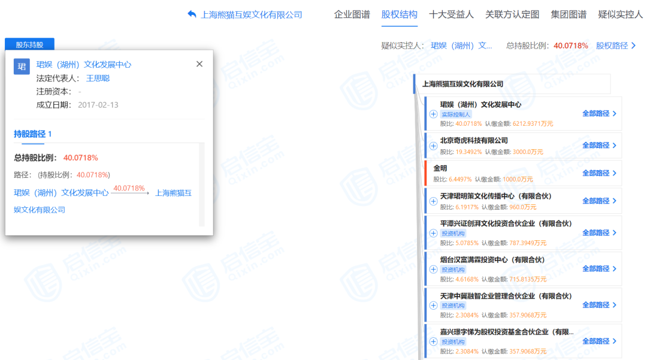
Task: Click total holding ratio 40.0718% in popup
Action: [x=80, y=158]
